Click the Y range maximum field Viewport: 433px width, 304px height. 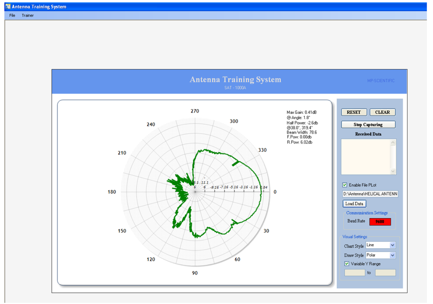386,273
